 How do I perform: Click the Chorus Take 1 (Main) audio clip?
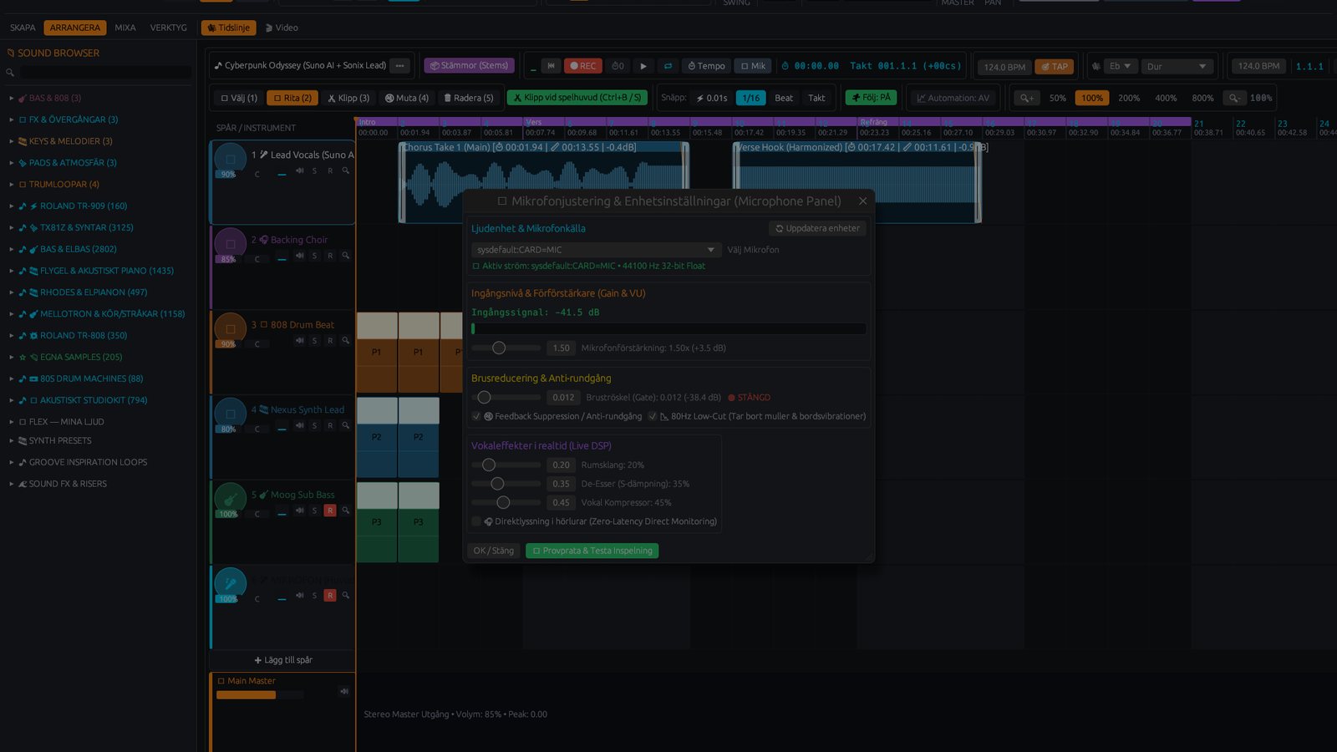pos(544,181)
